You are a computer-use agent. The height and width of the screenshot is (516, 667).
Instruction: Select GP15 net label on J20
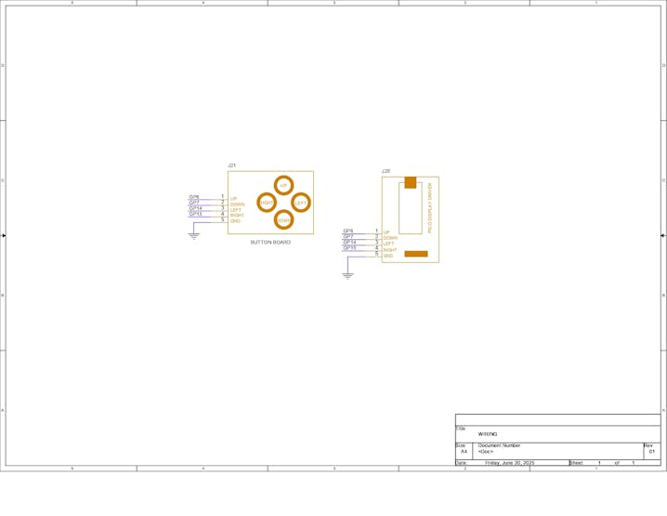pyautogui.click(x=349, y=247)
